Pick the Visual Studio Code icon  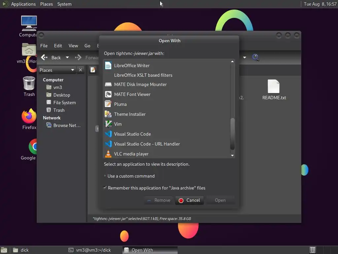[108, 134]
